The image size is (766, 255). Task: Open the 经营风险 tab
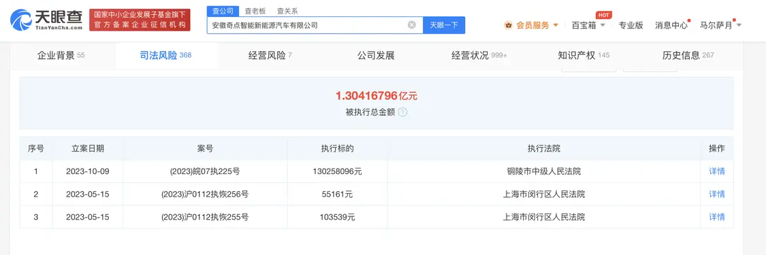point(270,56)
